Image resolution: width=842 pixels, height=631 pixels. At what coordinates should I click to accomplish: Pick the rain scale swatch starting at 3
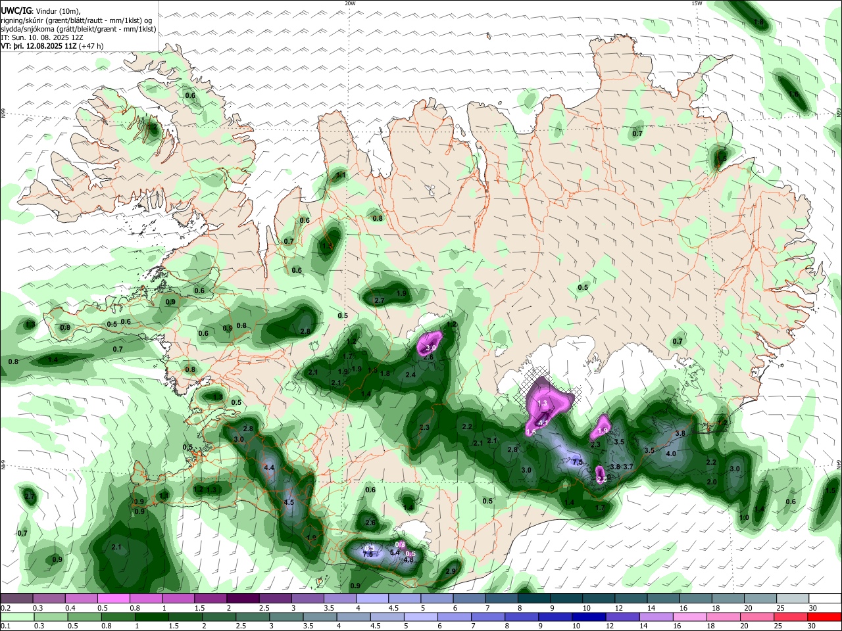pos(286,617)
